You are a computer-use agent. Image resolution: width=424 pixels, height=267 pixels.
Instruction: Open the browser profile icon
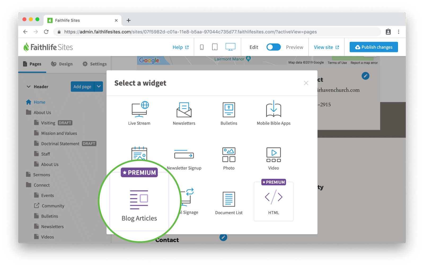388,32
